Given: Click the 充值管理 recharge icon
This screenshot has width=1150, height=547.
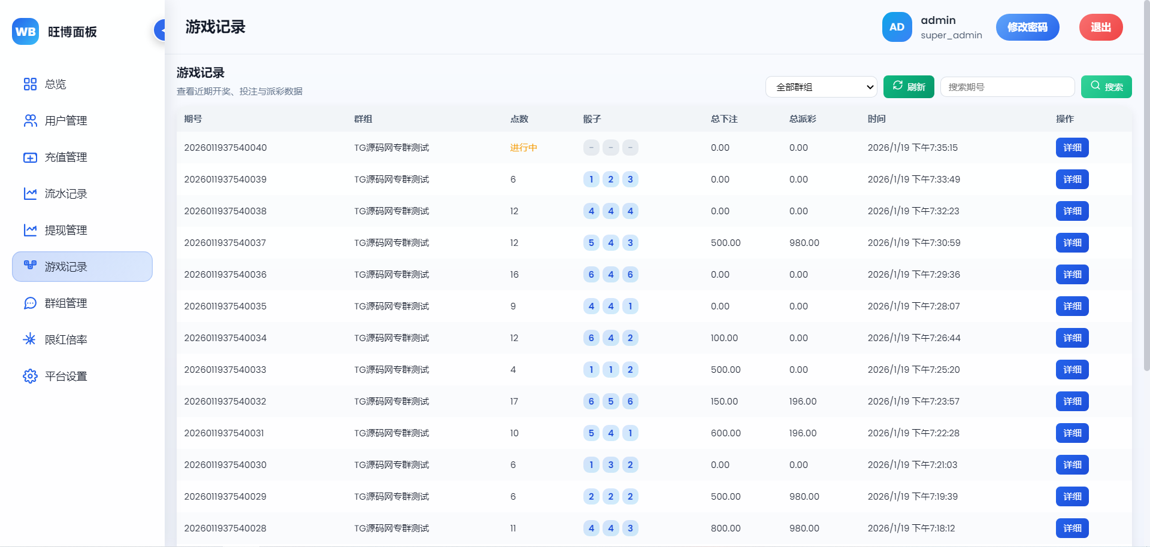Looking at the screenshot, I should click(x=30, y=157).
